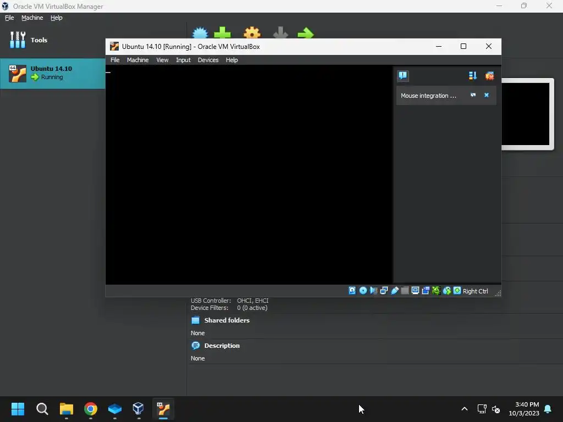Dismiss the Mouse integration notification
The height and width of the screenshot is (422, 563).
487,95
